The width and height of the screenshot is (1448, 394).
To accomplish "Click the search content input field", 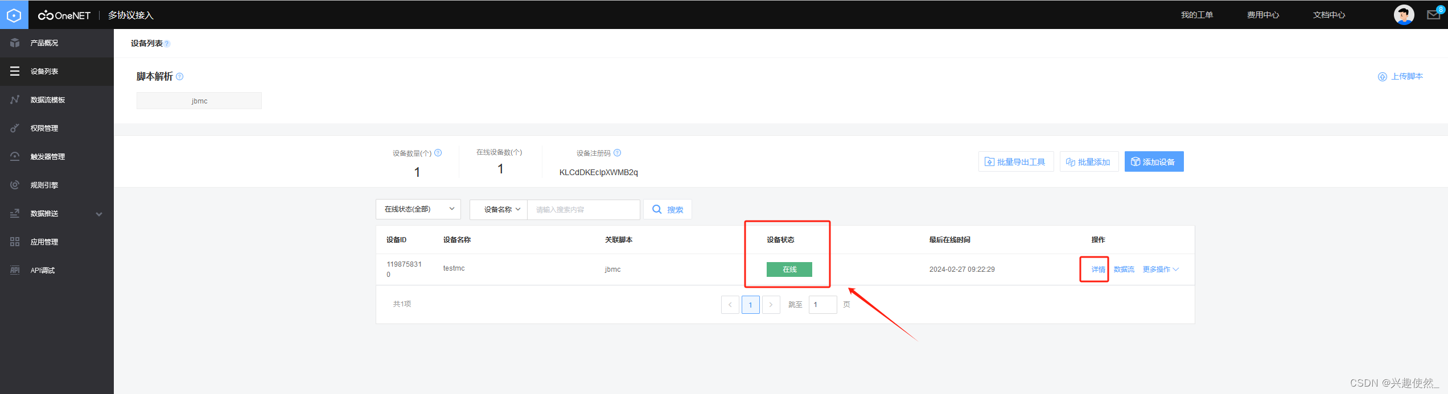I will (583, 210).
